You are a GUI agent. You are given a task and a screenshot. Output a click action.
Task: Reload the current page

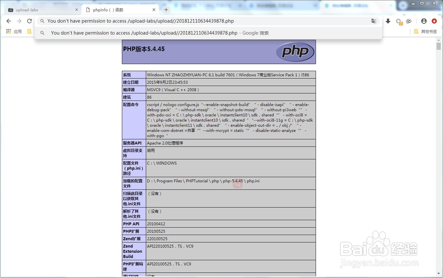[29, 21]
